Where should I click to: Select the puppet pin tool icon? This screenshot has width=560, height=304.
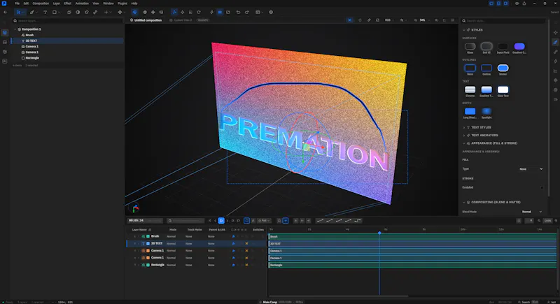[x=86, y=12]
